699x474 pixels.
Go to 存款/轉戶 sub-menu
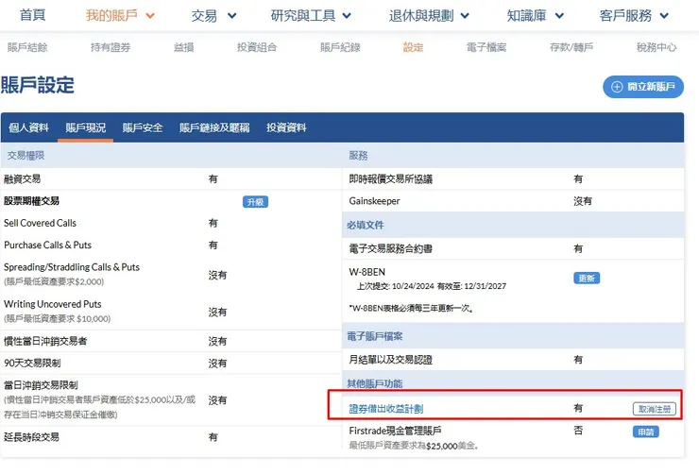click(571, 47)
